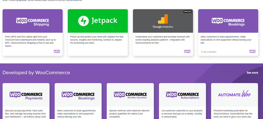Click the top card's Allow customers to book appointments text
Image resolution: width=263 pixels, height=119 pixels.
pyautogui.click(x=226, y=40)
